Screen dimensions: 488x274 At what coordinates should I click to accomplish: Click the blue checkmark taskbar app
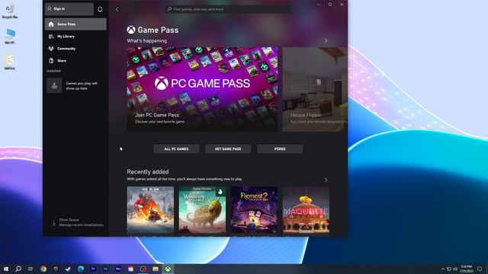pos(68,269)
